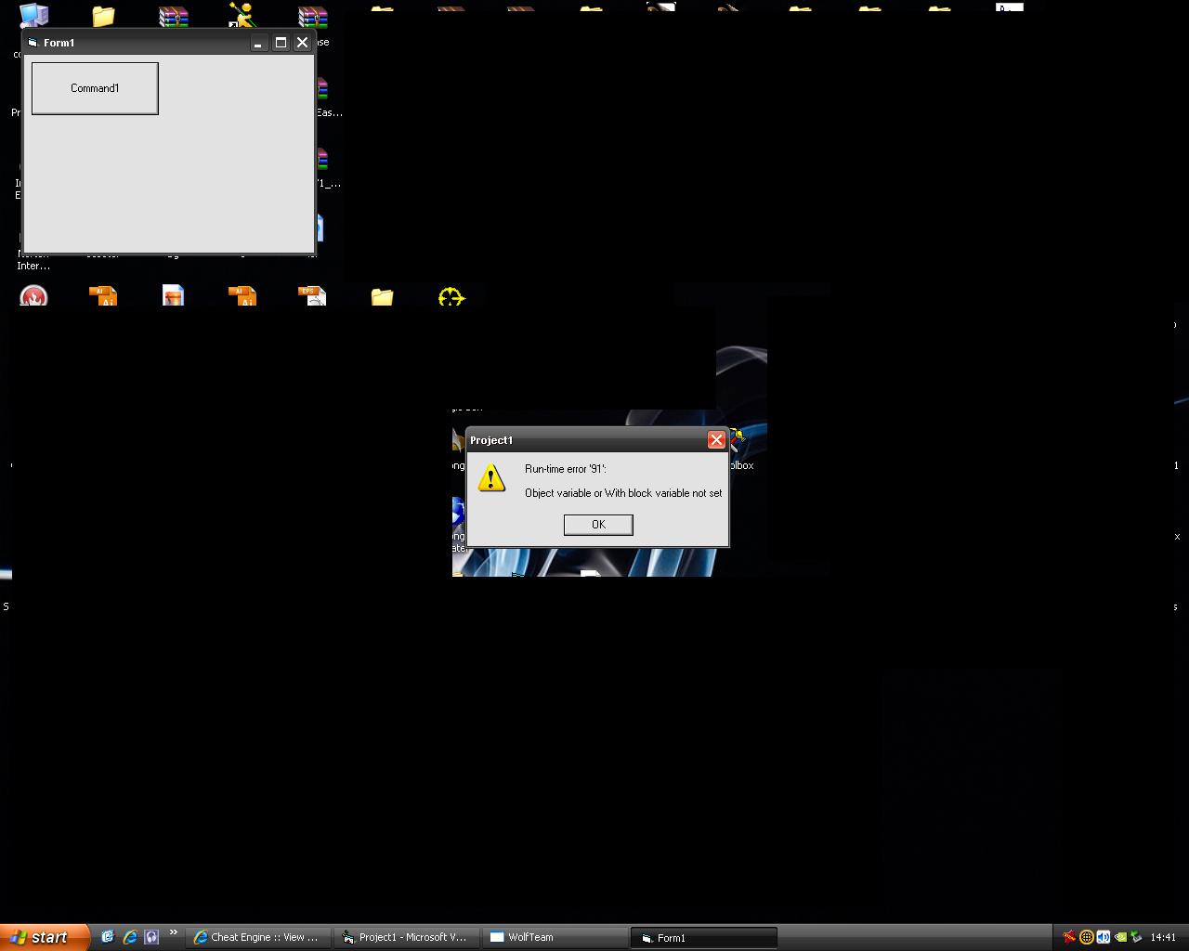The image size is (1189, 951).
Task: Maximize the Form1 window
Action: [281, 43]
